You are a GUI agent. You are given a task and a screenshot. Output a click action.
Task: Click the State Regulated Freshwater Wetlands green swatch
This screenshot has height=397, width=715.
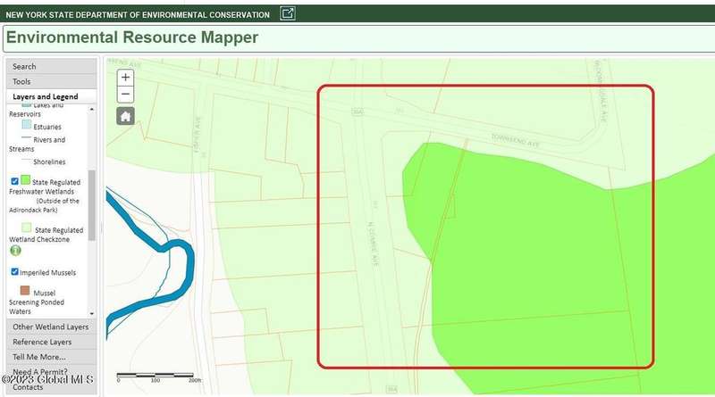[26, 180]
